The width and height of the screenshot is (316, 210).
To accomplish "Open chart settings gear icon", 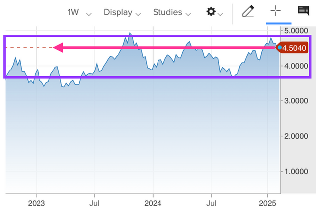I will (211, 12).
